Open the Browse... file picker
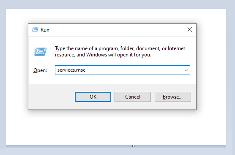 coord(173,97)
